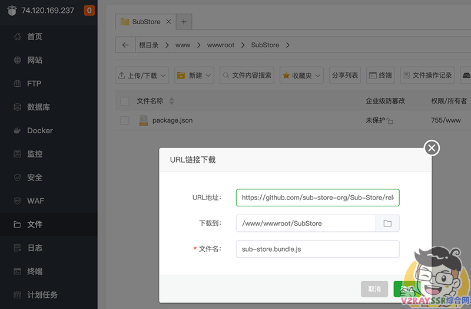Close the URL链接下载 dialog with X icon

point(432,147)
